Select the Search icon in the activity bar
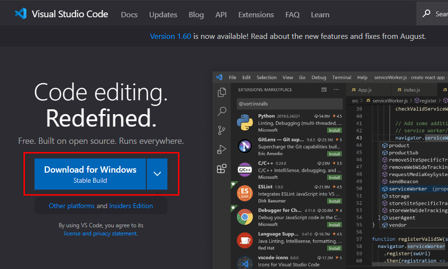 tap(222, 111)
